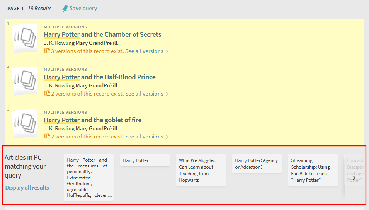Open Harry Potter and the Half-Blood Prince title
This screenshot has width=369, height=210.
tap(100, 77)
